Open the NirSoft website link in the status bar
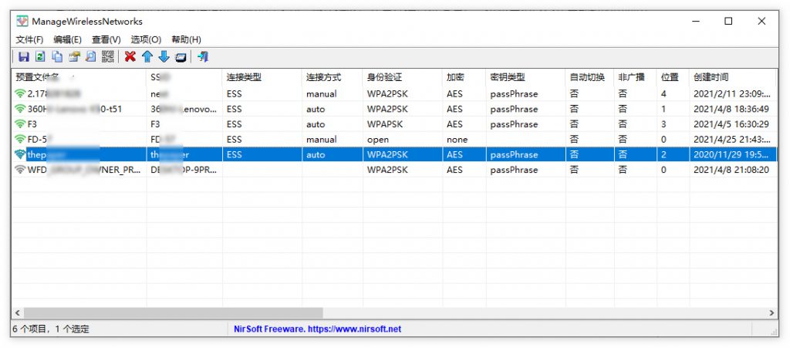Viewport: 790px width, 348px height. coord(317,329)
